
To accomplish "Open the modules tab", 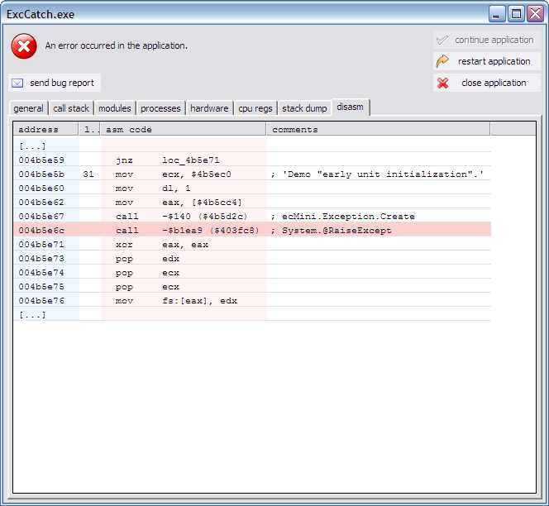I will point(114,108).
